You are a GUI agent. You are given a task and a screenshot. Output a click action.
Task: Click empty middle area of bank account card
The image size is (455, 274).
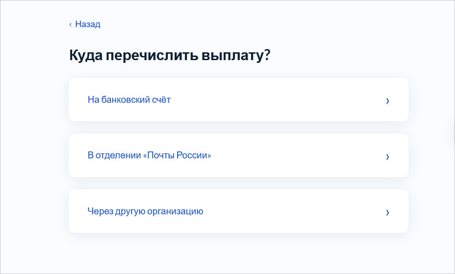(276, 100)
